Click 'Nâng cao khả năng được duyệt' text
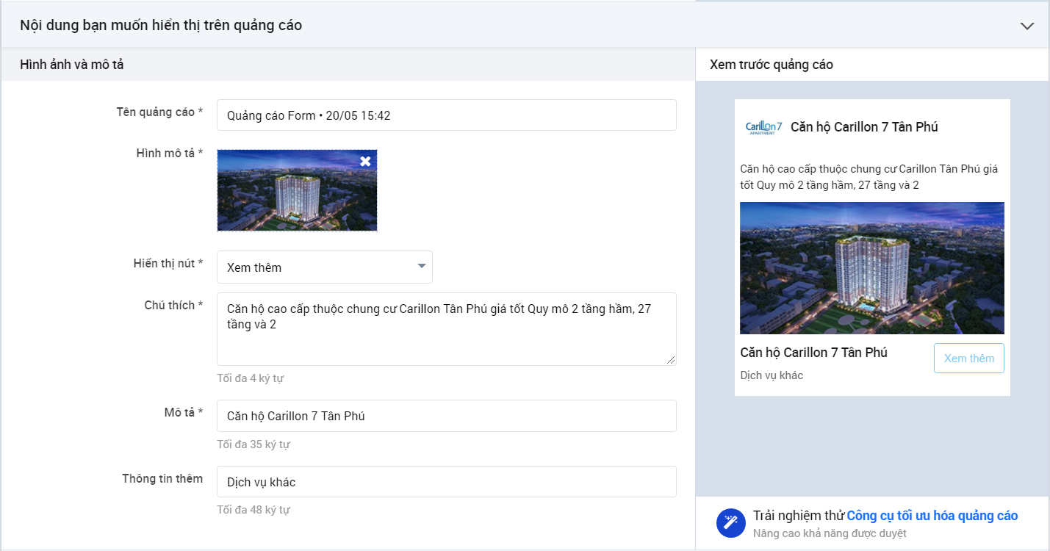Screen dimensions: 1050x551 coord(830,533)
